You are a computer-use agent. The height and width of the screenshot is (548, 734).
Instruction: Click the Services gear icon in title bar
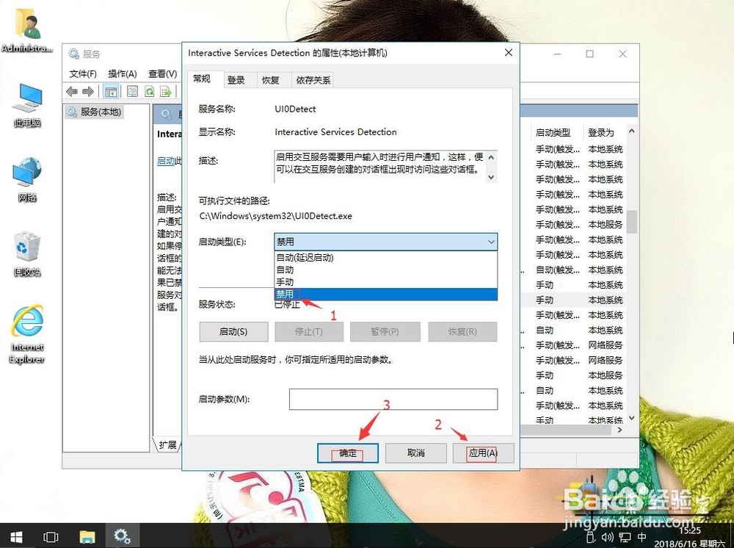(x=73, y=54)
